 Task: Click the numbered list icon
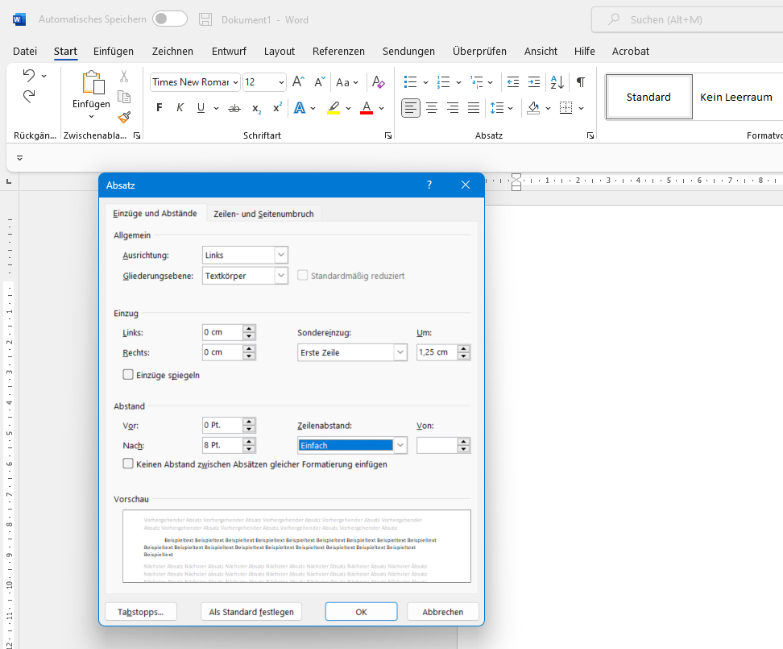443,82
